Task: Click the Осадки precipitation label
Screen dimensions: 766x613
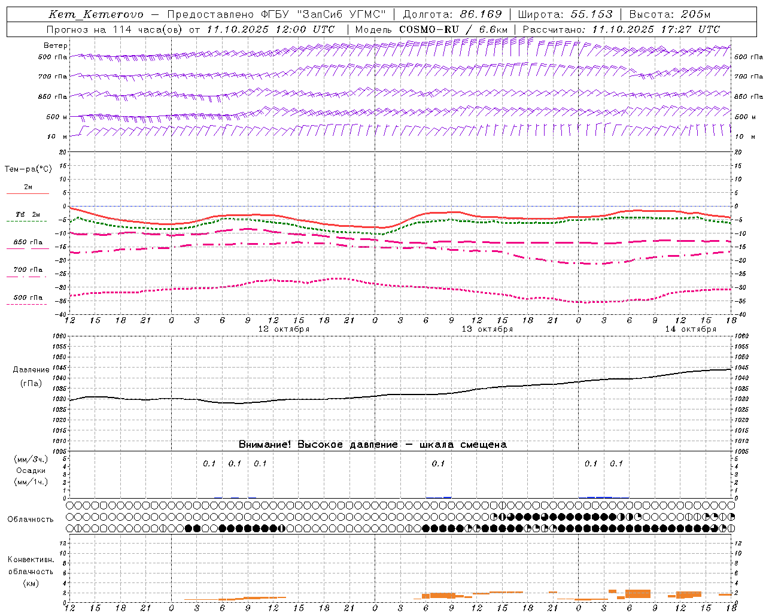Action: tap(31, 471)
